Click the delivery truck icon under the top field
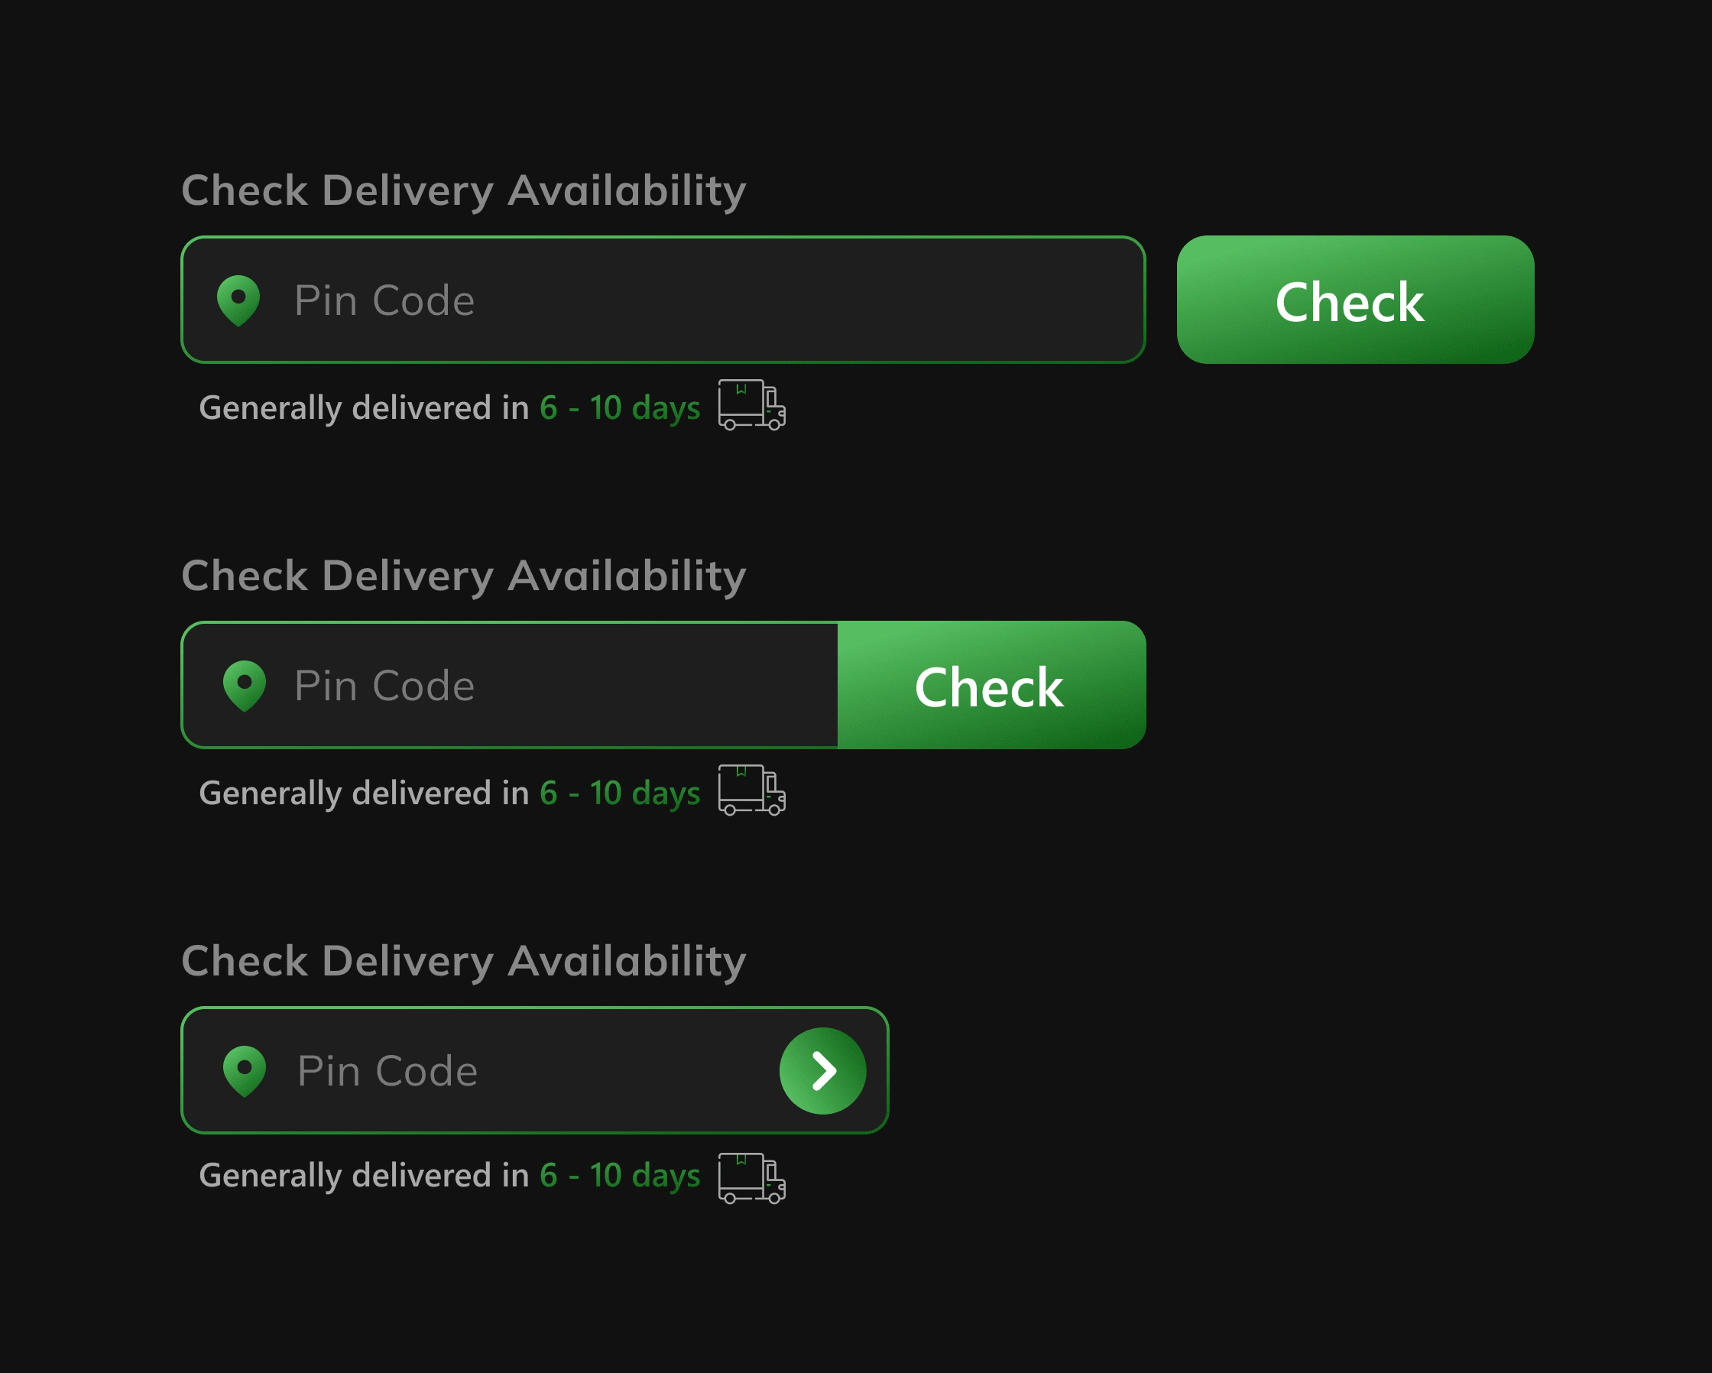 pos(752,405)
